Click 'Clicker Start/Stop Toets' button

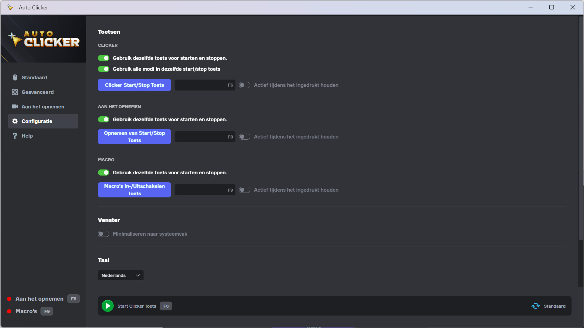pyautogui.click(x=134, y=85)
